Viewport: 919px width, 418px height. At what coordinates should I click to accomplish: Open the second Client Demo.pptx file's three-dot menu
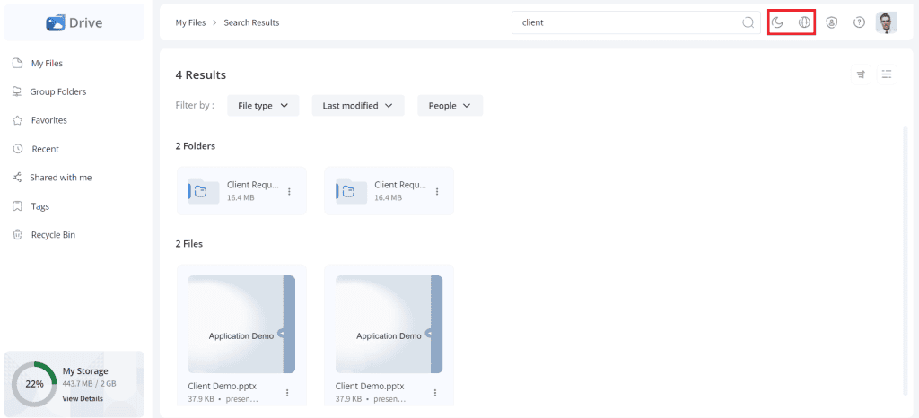pos(435,393)
